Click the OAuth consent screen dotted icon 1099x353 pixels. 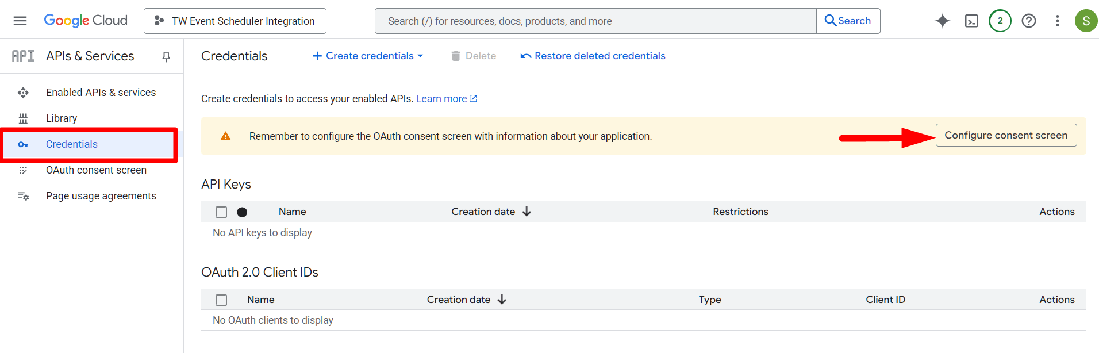23,170
